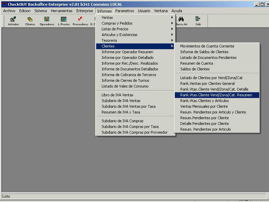This screenshot has height=202, width=269.
Task: Choose Informe de Saldos de Clientes
Action: [217, 52]
